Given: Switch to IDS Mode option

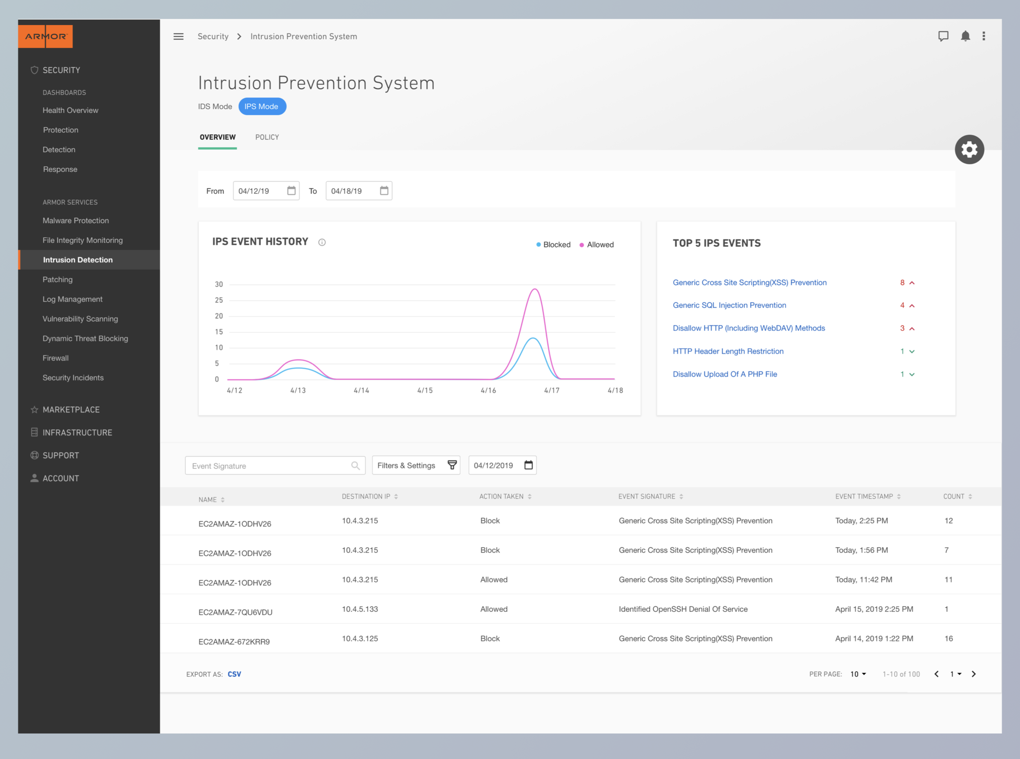Looking at the screenshot, I should pyautogui.click(x=215, y=107).
